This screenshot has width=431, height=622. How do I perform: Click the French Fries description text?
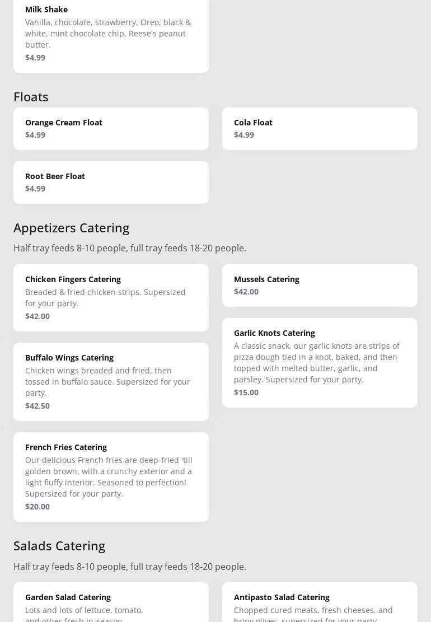click(109, 477)
